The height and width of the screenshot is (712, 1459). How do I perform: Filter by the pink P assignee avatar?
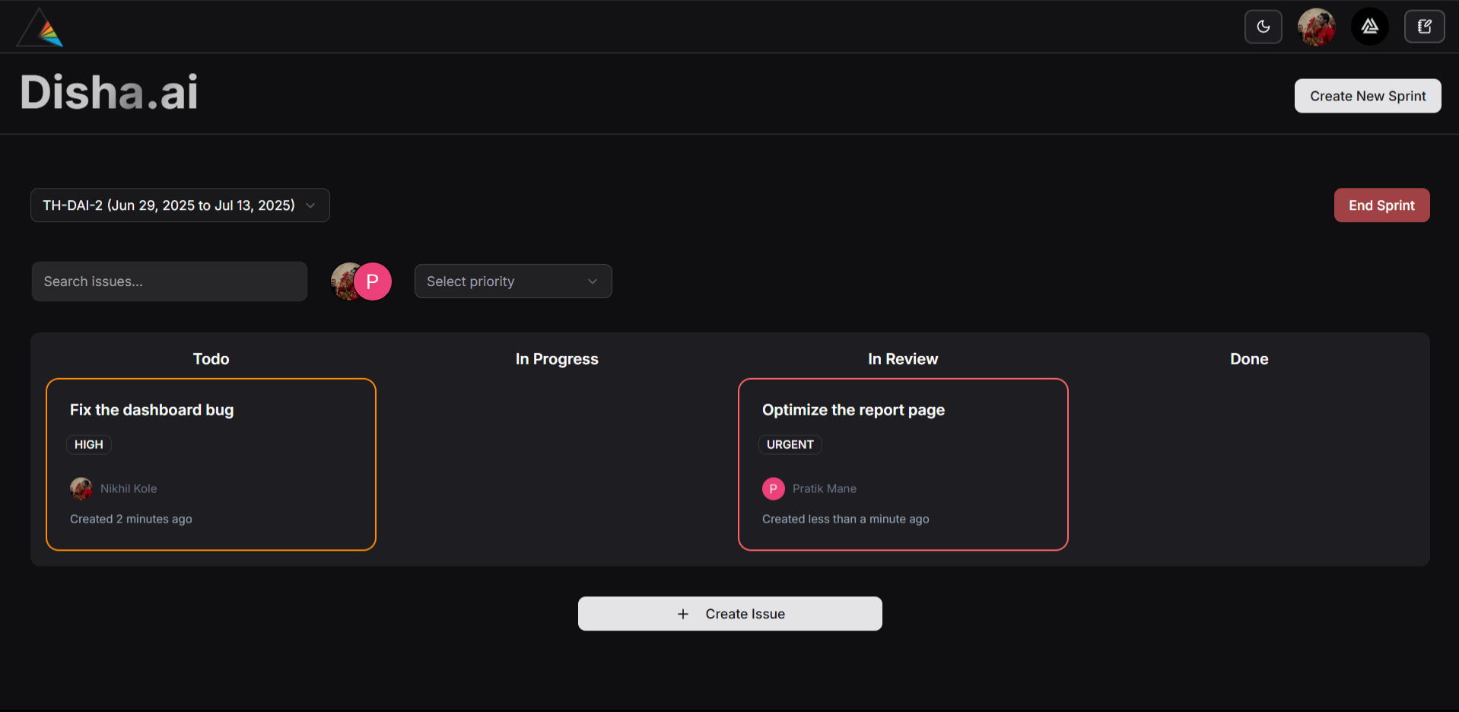coord(373,281)
